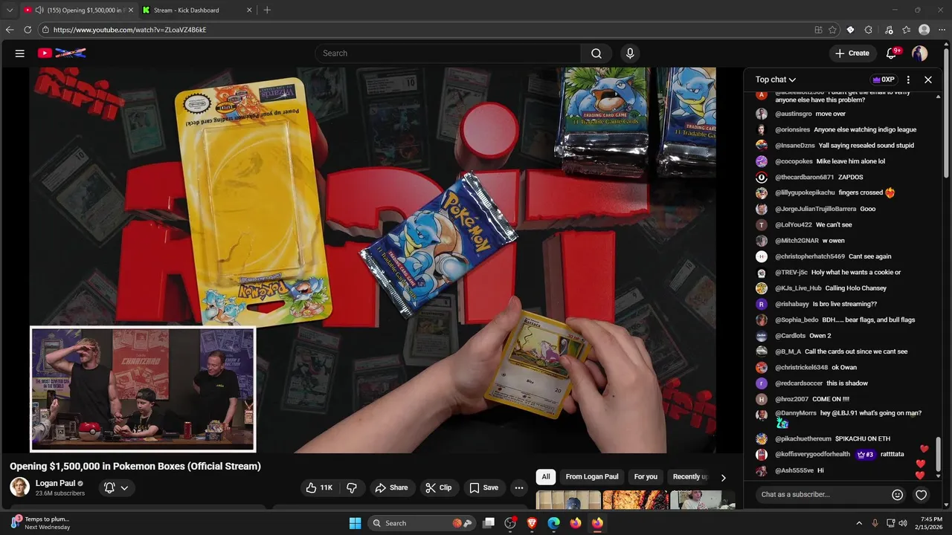The width and height of the screenshot is (952, 535).
Task: Open volume control in system tray
Action: [x=903, y=523]
